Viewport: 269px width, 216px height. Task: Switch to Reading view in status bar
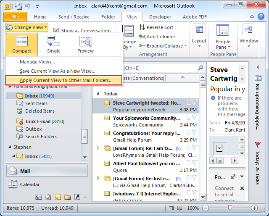[179, 208]
